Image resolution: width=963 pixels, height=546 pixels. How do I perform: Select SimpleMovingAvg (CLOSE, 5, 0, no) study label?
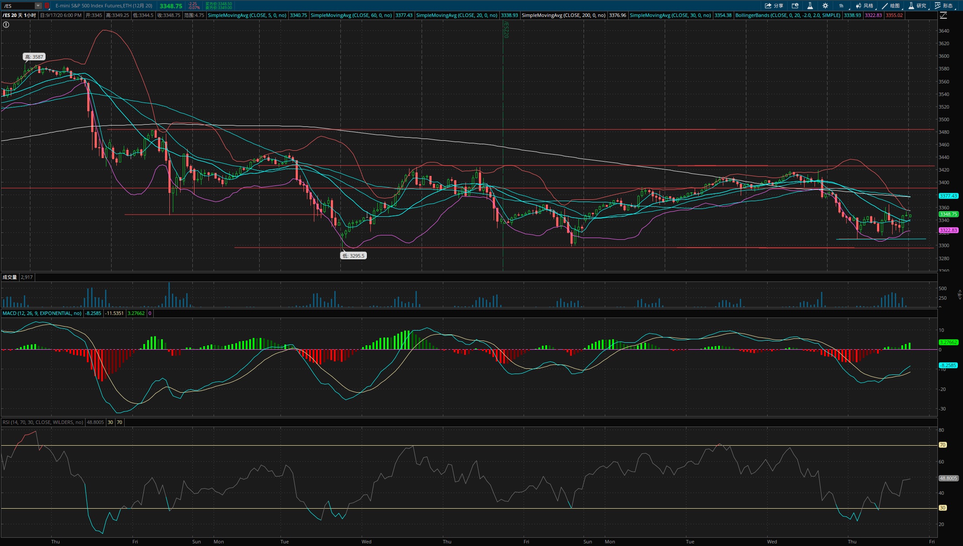247,15
